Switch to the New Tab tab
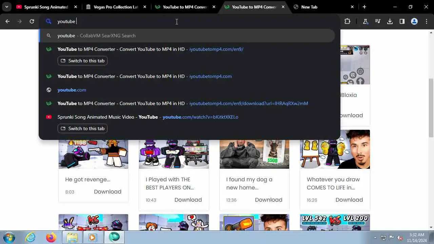The width and height of the screenshot is (434, 244). click(x=309, y=7)
